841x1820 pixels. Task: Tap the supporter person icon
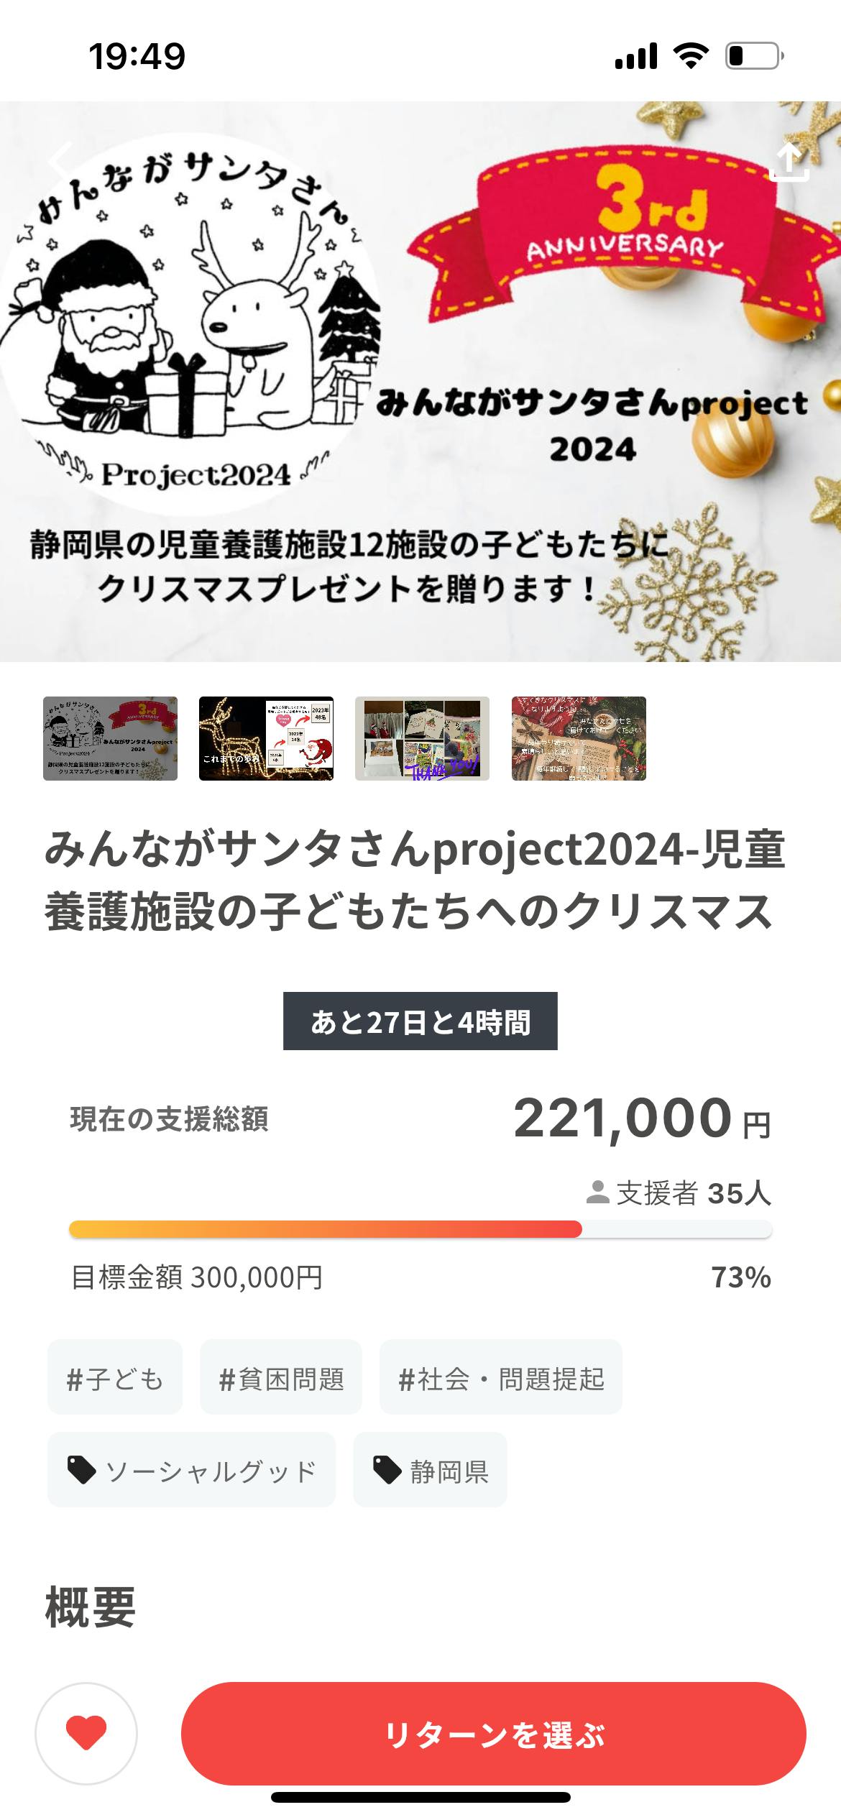point(597,1193)
